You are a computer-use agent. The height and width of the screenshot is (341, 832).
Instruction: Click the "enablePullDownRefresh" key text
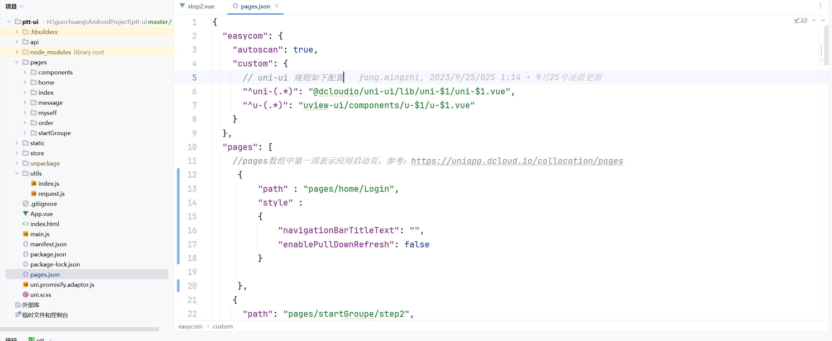[336, 245]
